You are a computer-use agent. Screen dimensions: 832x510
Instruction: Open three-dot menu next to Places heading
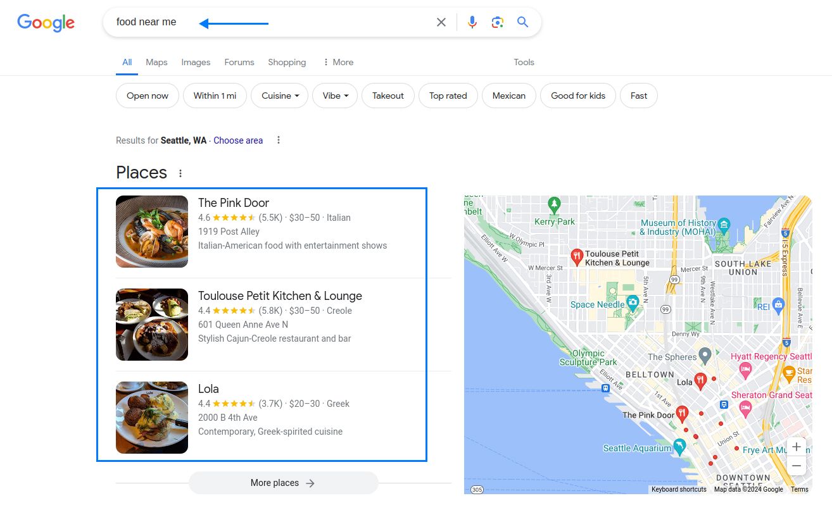coord(180,173)
